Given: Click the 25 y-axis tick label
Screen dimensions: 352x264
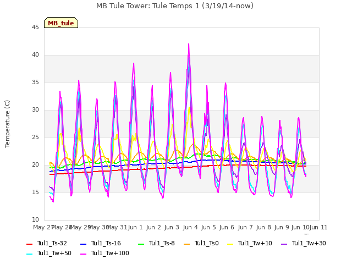Looking at the screenshot, I should (x=35, y=137).
